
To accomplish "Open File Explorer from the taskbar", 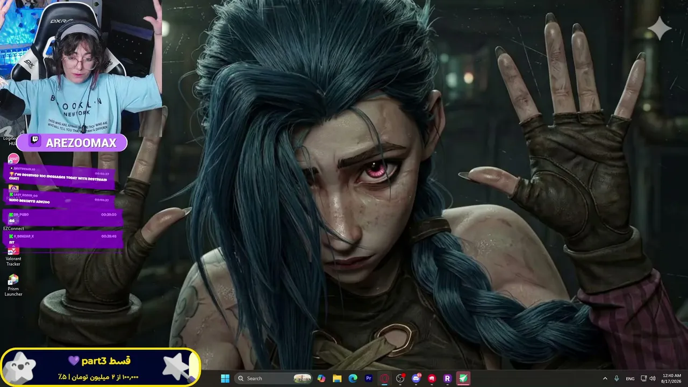I will [337, 378].
